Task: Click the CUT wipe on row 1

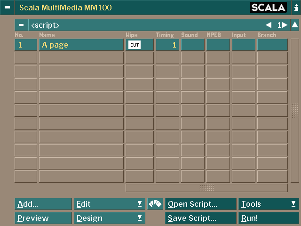Action: 135,45
